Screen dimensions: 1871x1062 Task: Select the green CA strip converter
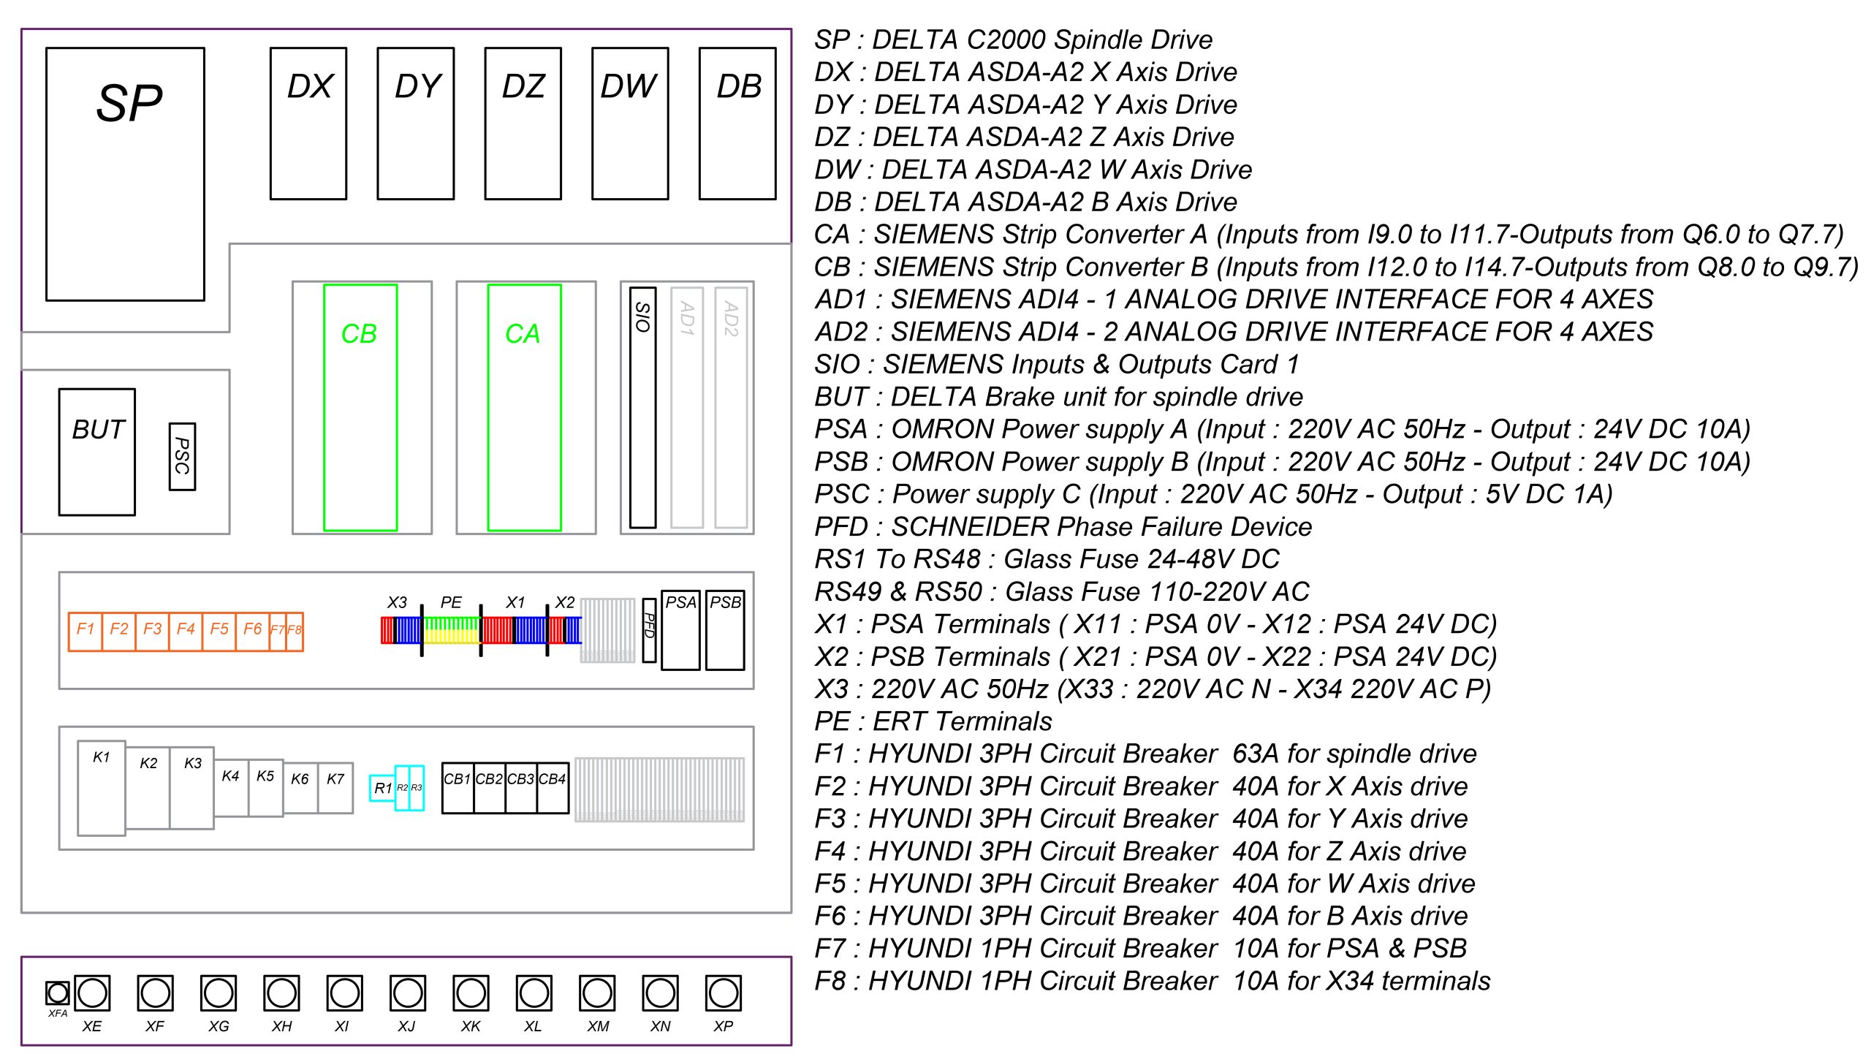(524, 407)
